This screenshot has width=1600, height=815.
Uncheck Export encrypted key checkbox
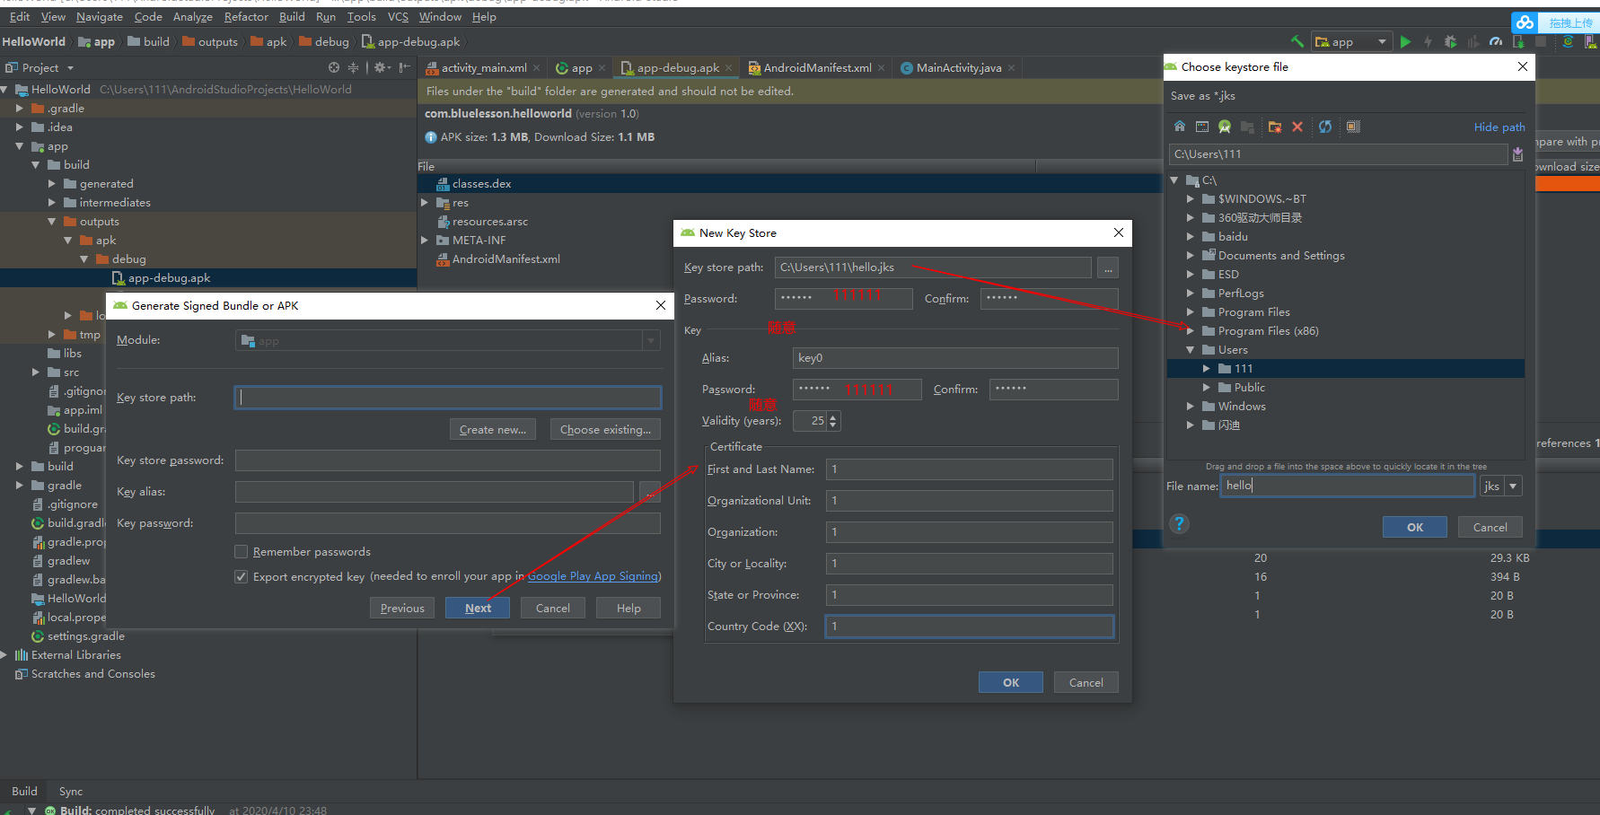(242, 576)
